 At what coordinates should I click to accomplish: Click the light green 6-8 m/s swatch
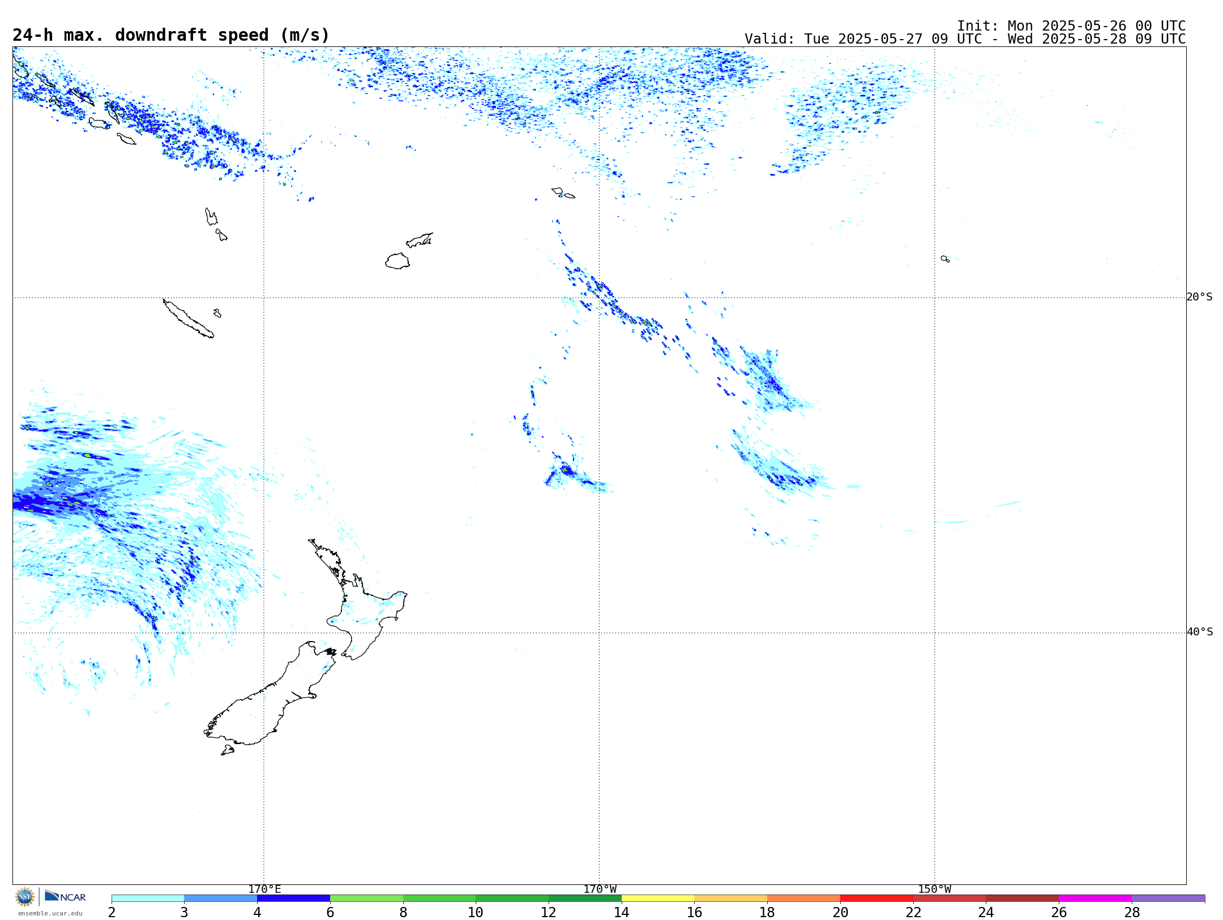(366, 898)
